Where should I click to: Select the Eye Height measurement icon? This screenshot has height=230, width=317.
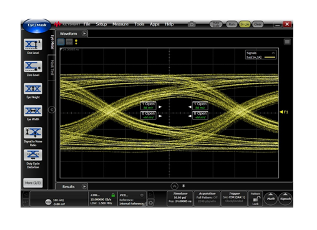pos(33,89)
